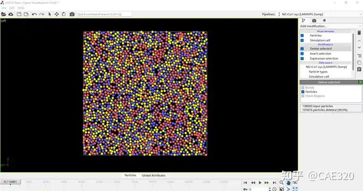Toggle Particles visual element checkbox
This screenshot has width=363, height=191.
pos(302,35)
